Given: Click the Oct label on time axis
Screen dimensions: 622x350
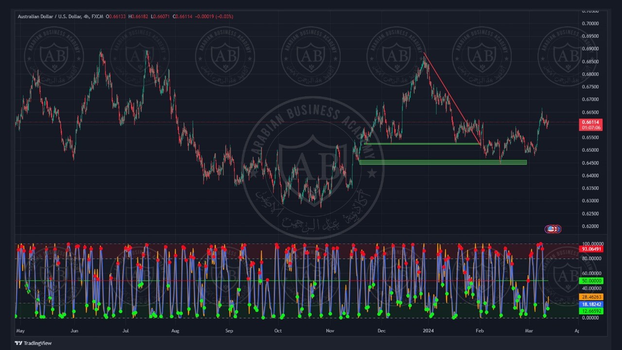Looking at the screenshot, I should (x=278, y=331).
